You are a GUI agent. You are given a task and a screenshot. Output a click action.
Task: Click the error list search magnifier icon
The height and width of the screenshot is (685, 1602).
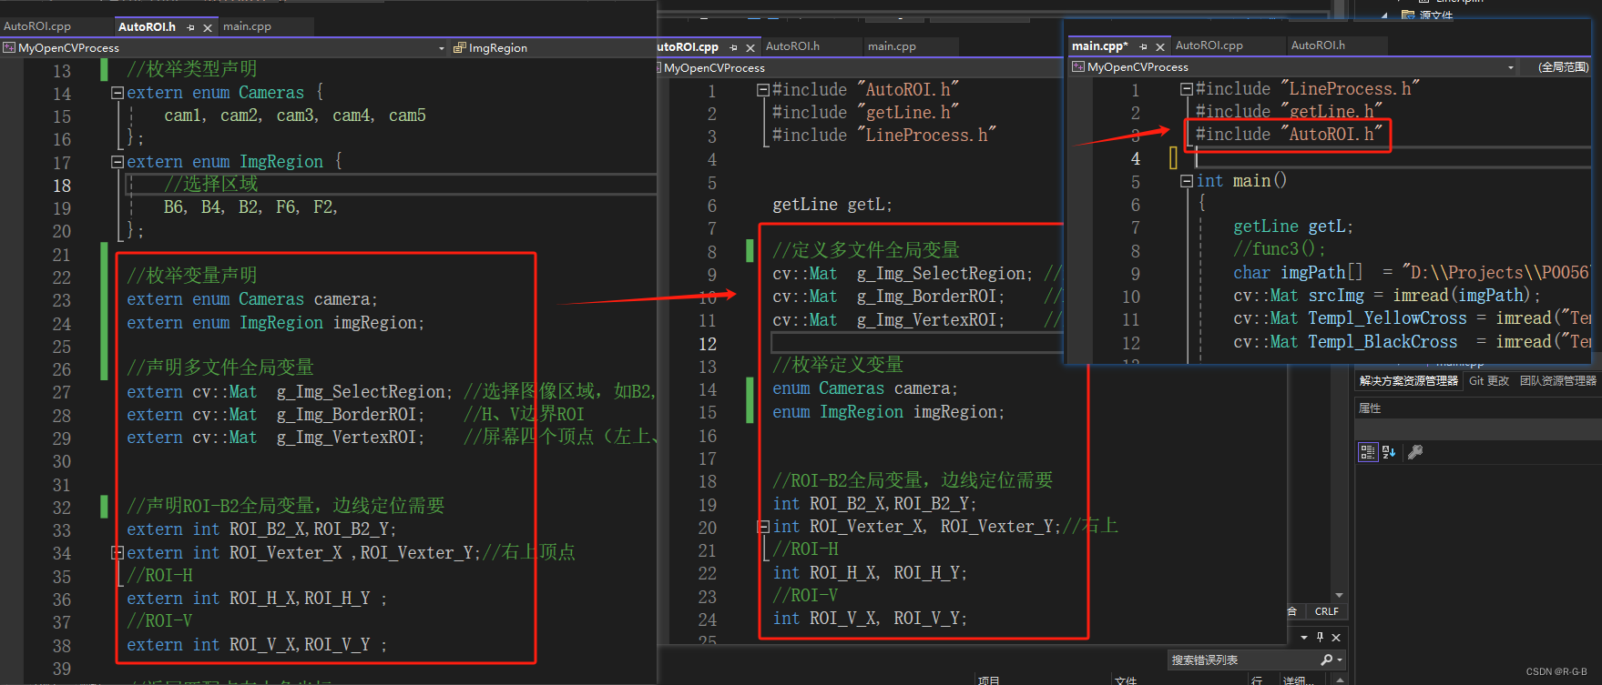coord(1328,660)
